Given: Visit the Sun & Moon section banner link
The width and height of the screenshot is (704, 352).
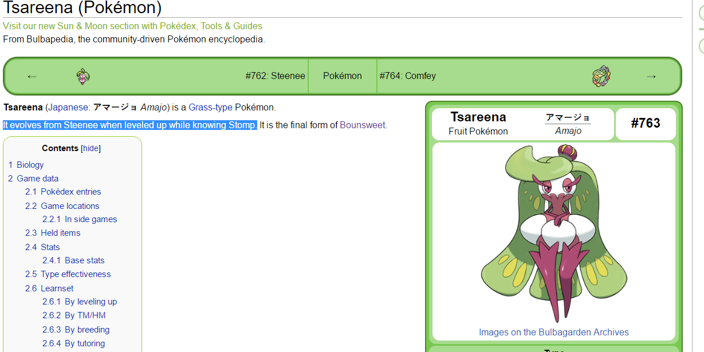Looking at the screenshot, I should click(x=132, y=26).
